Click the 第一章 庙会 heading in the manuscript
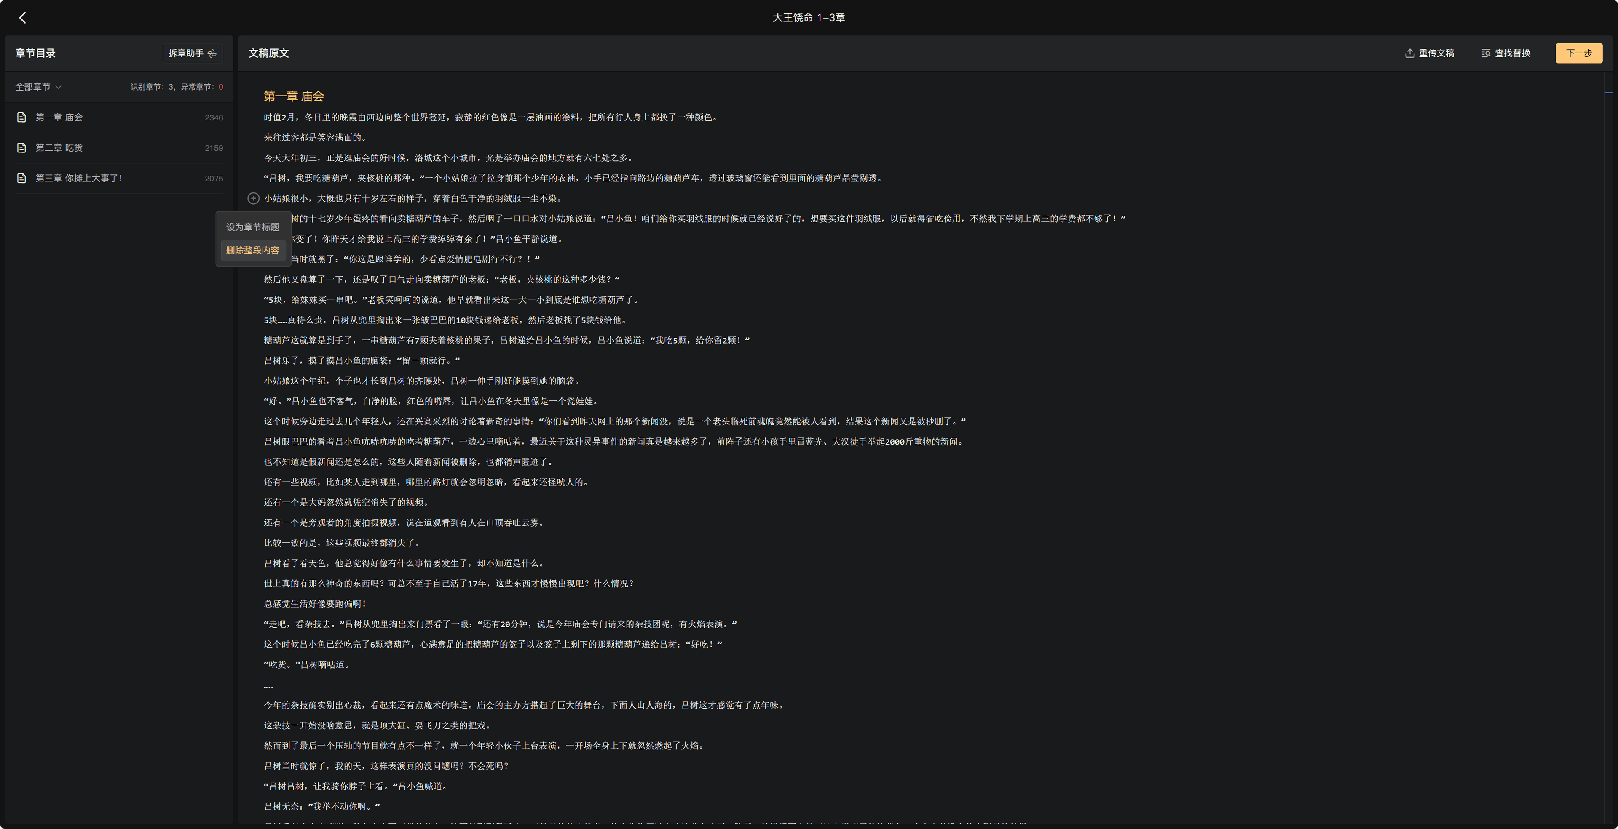The height and width of the screenshot is (829, 1618). (x=294, y=96)
